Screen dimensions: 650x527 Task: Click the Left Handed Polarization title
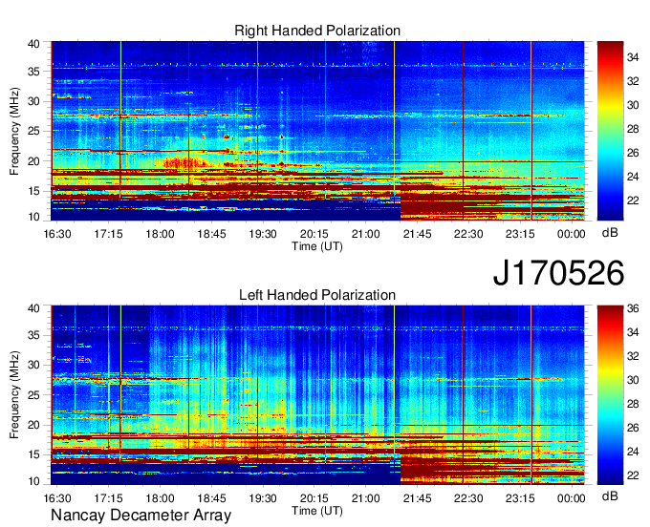317,295
